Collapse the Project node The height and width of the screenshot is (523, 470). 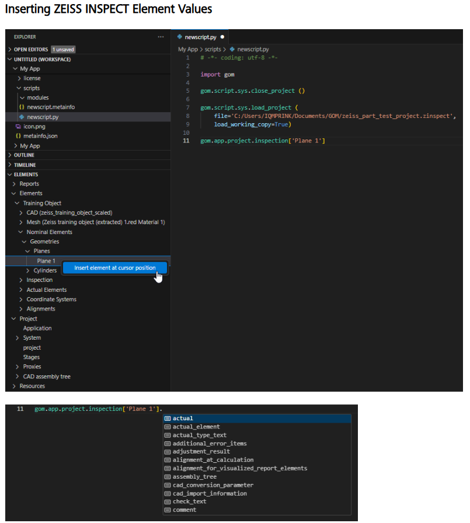13,319
